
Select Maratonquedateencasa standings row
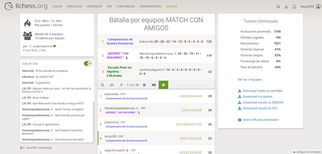coord(156,110)
